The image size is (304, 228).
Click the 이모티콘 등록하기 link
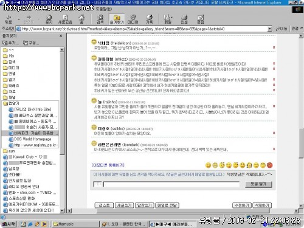click(x=108, y=165)
